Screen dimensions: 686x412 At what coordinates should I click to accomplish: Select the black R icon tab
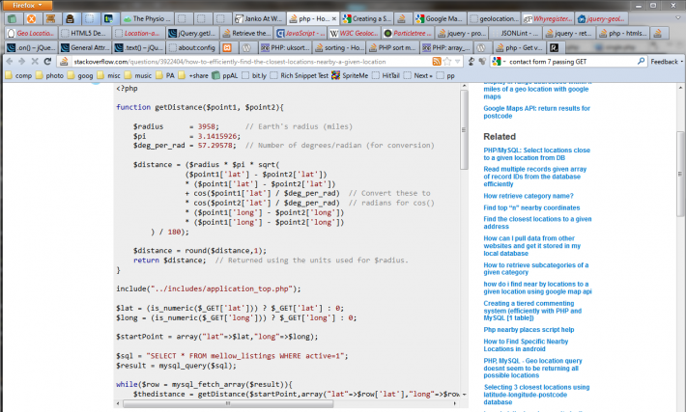554,47
